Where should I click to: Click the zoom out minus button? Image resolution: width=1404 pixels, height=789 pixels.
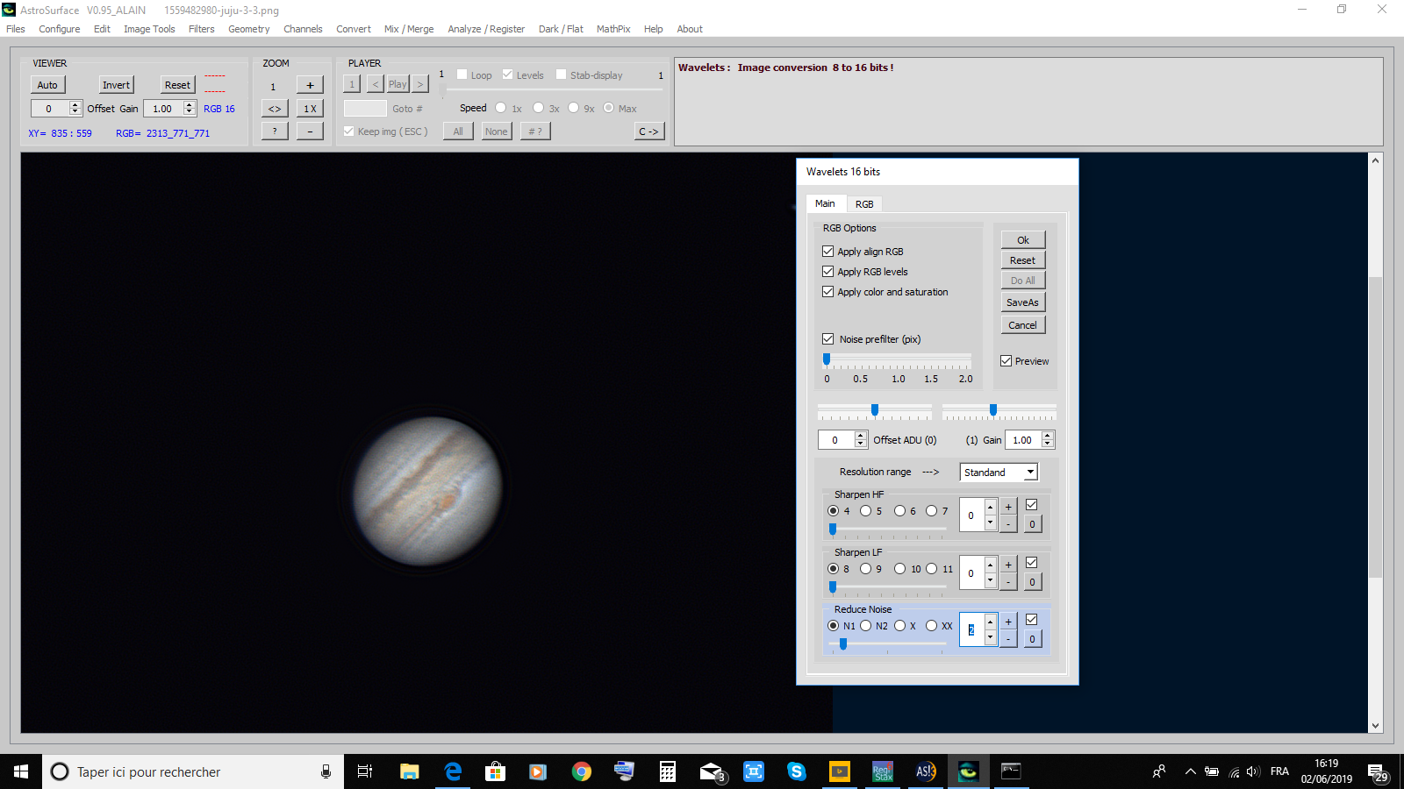click(310, 131)
